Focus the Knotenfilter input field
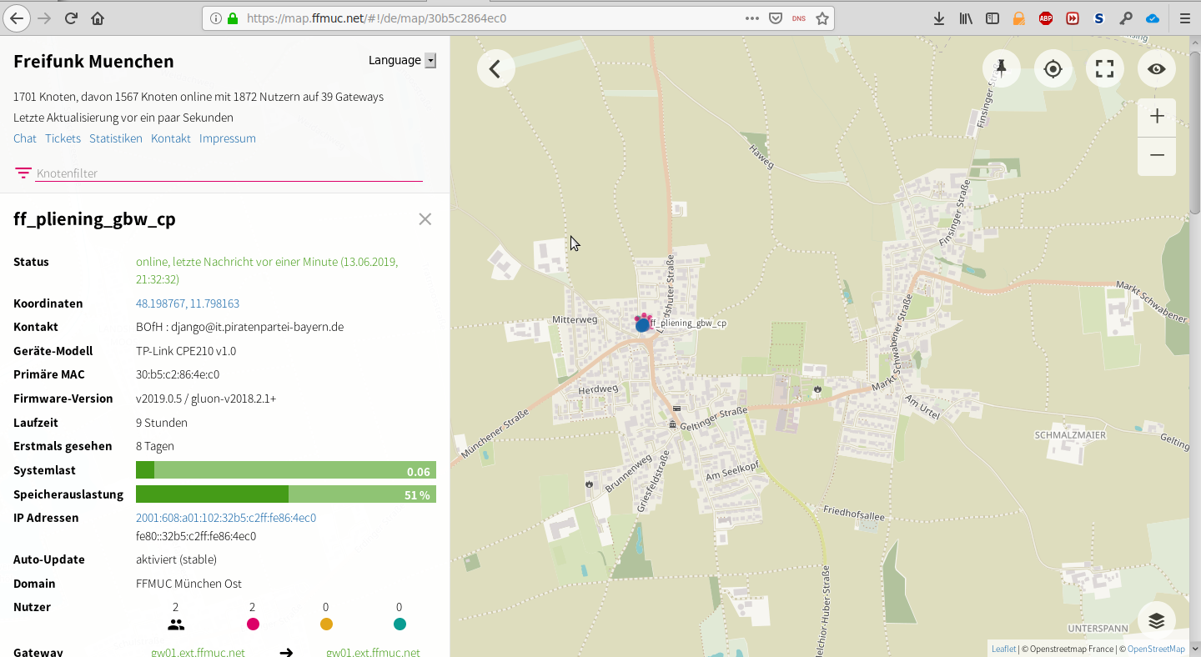This screenshot has width=1201, height=657. (229, 173)
